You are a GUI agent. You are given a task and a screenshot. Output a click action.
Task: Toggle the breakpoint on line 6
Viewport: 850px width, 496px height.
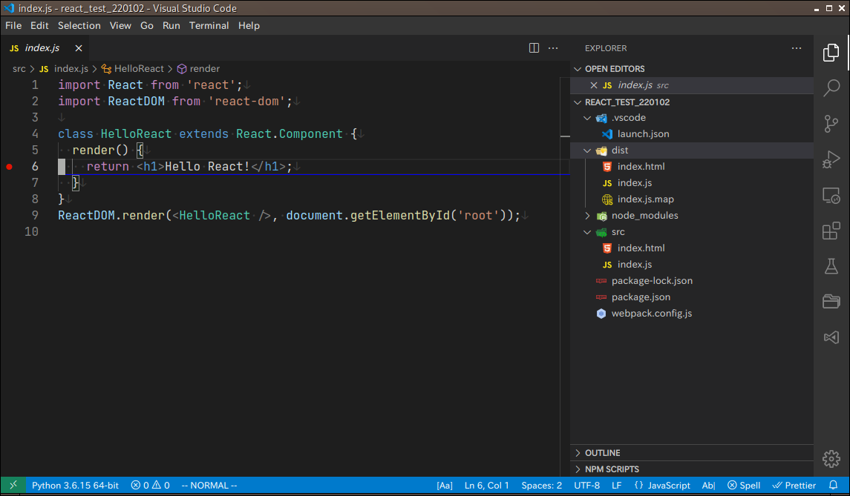(x=9, y=167)
